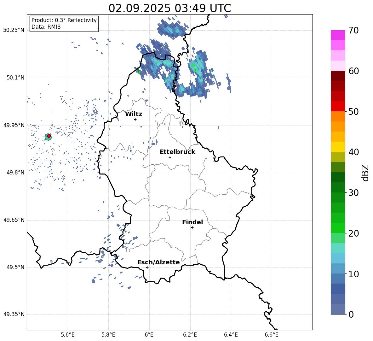Click the 'Data: RMIB' legend text
373x341 pixels.
pyautogui.click(x=46, y=27)
